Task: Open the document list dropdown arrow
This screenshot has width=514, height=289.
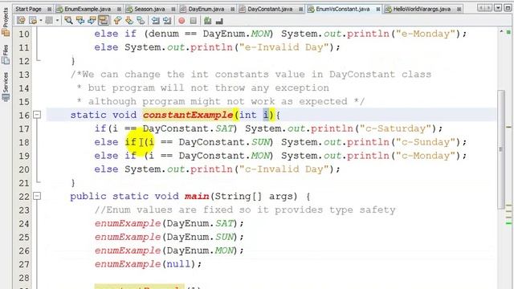Action: pyautogui.click(x=498, y=7)
